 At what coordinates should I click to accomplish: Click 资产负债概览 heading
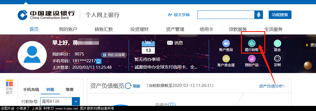(x=107, y=86)
